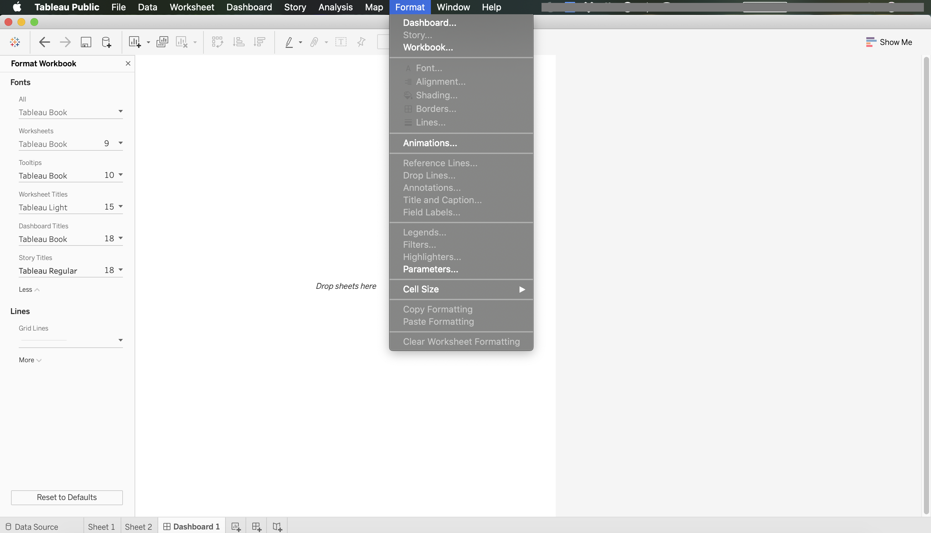931x533 pixels.
Task: Click the duplicate sheet icon
Action: 162,42
